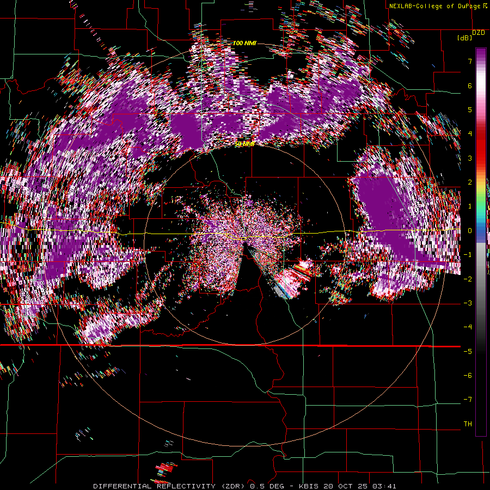
Task: Click the 5 value on color scale
Action: click(470, 109)
